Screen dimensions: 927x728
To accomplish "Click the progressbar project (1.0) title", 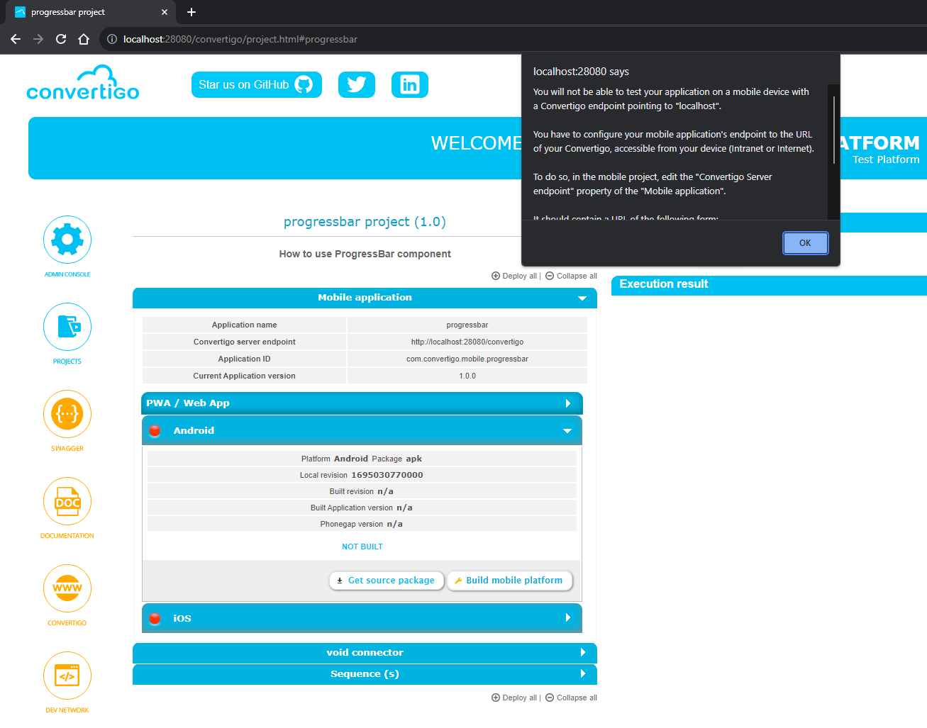I will pos(365,222).
